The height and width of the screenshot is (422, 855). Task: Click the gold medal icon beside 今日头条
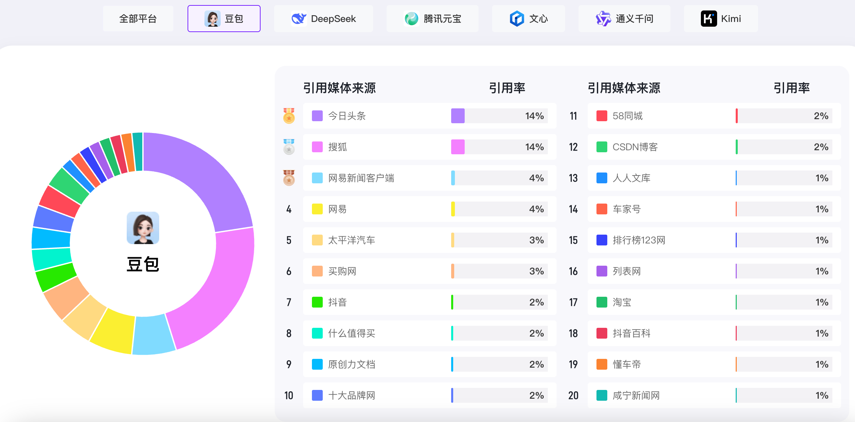289,116
